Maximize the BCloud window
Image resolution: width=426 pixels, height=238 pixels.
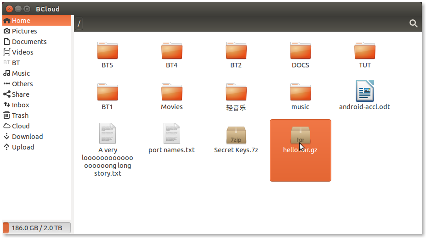(x=27, y=9)
